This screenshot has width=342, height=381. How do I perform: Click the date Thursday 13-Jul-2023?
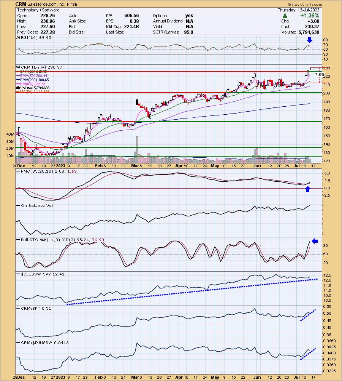(x=299, y=10)
